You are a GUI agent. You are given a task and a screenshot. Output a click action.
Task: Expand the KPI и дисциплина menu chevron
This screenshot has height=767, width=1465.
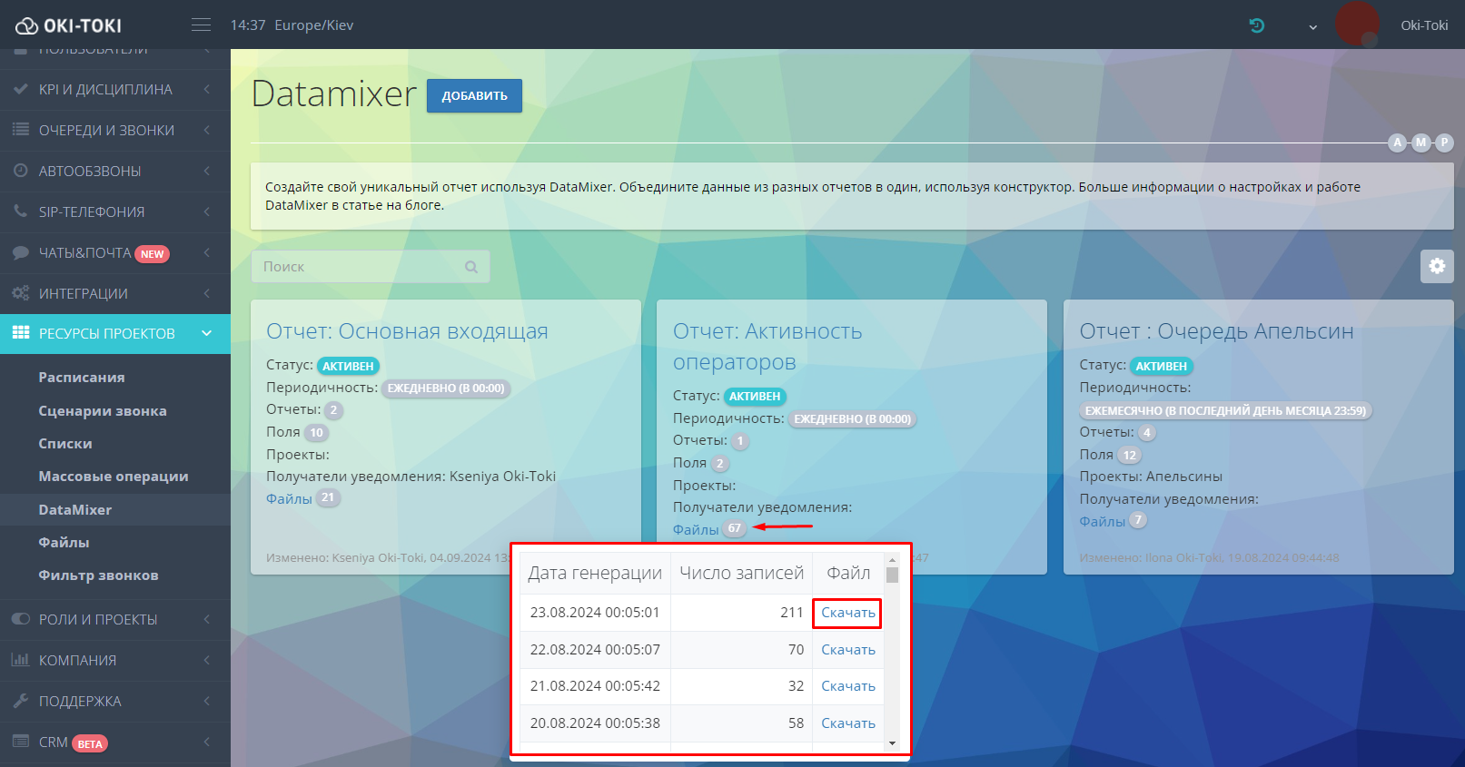[207, 89]
